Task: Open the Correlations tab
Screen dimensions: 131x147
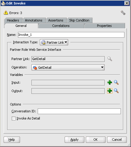Action: tap(61, 26)
